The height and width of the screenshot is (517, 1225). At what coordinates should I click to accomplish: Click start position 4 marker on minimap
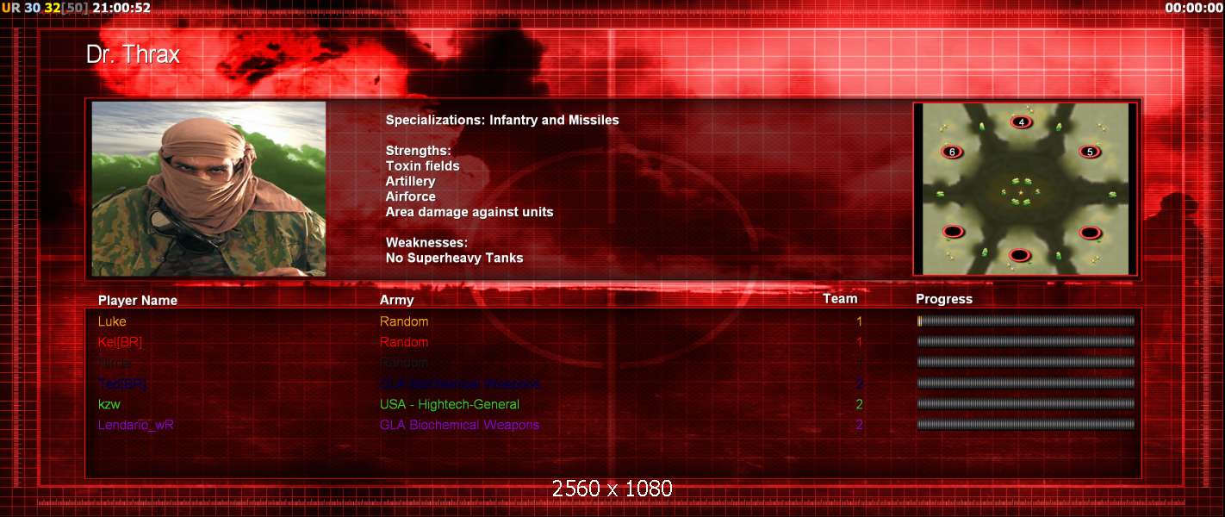pyautogui.click(x=1021, y=122)
